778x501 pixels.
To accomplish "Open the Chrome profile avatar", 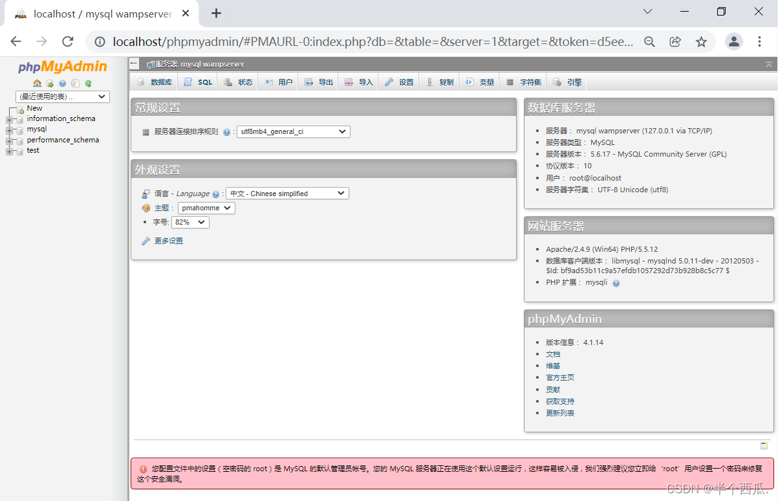I will pyautogui.click(x=734, y=41).
